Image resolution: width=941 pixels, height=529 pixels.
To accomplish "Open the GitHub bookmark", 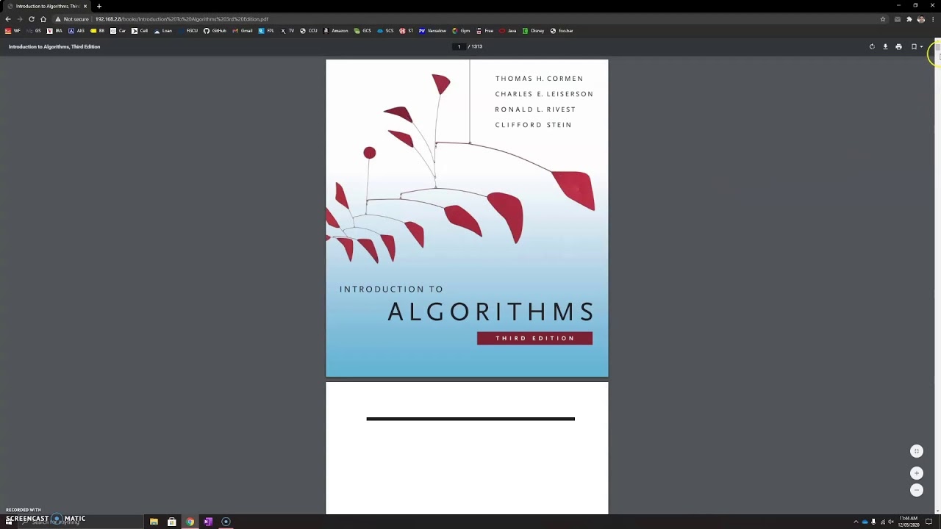I will coord(215,31).
